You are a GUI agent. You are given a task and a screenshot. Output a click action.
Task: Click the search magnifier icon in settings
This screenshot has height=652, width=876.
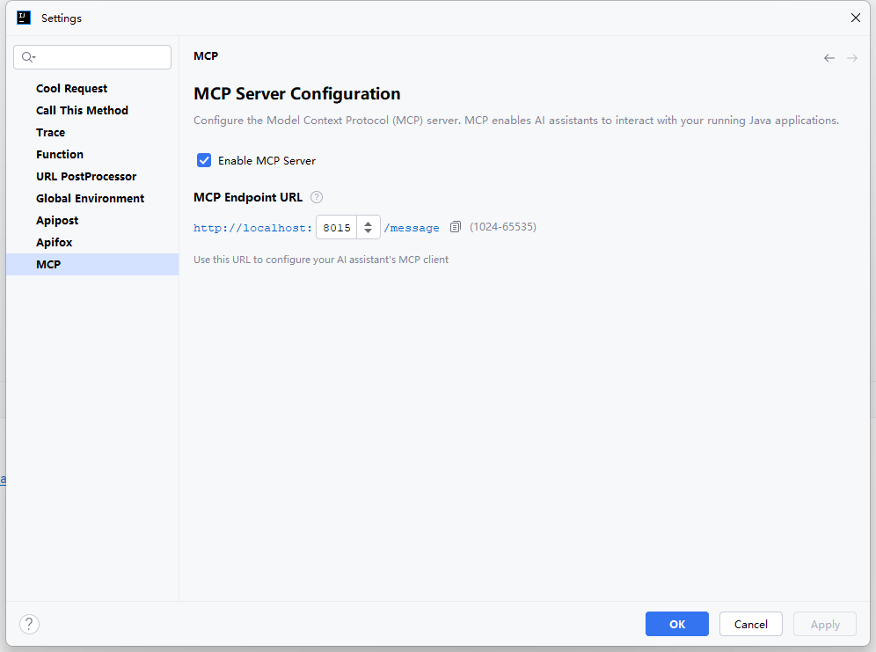pyautogui.click(x=28, y=57)
